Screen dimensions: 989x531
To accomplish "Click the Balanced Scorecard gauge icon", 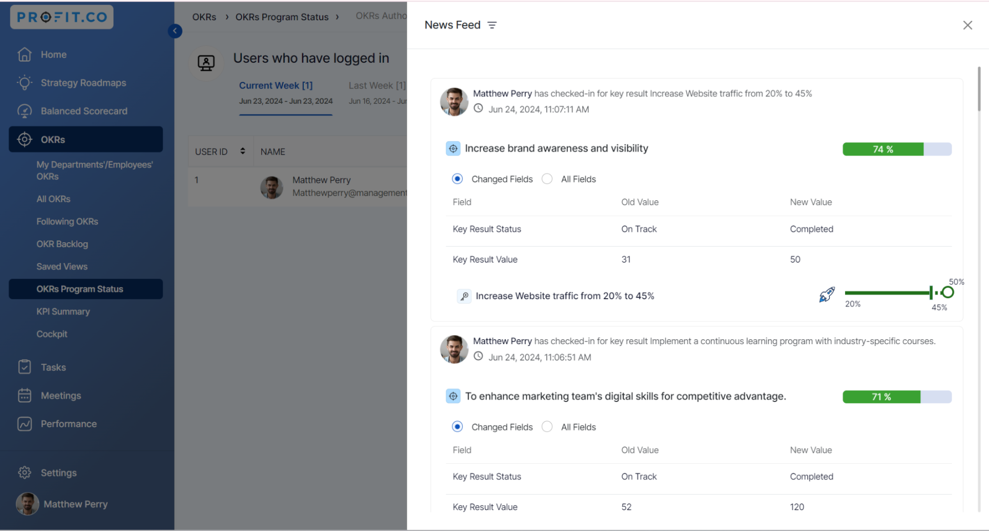I will click(x=24, y=111).
